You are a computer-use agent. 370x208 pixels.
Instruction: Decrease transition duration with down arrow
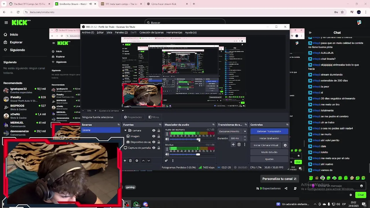pos(245,140)
